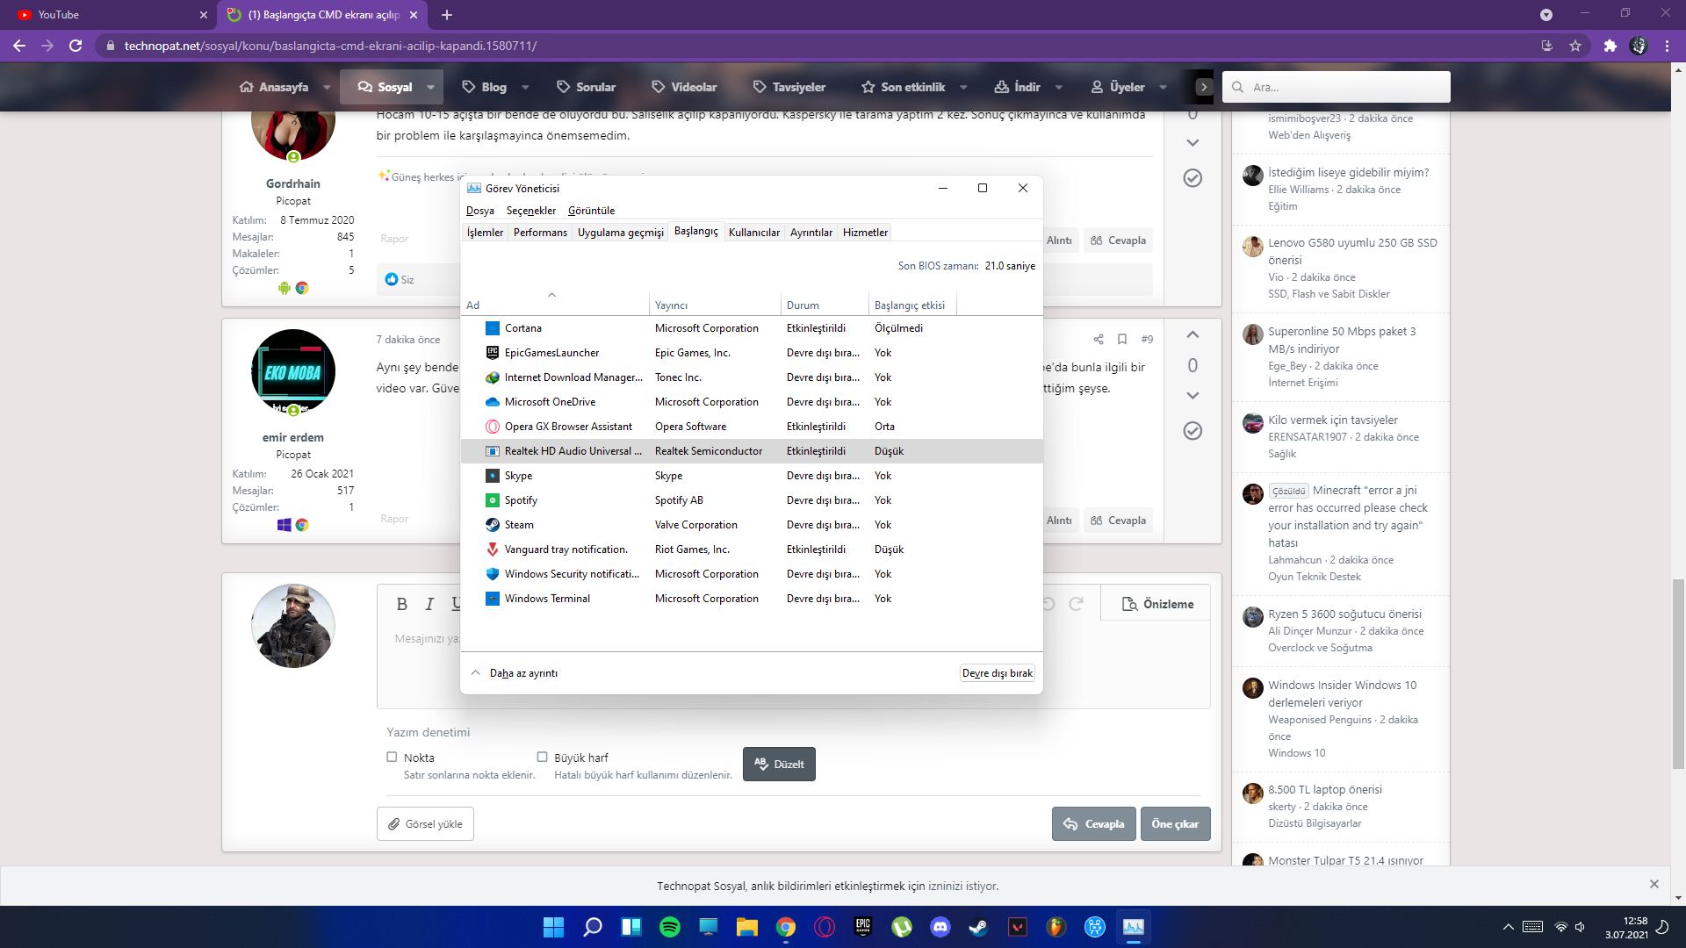The width and height of the screenshot is (1686, 948).
Task: Click the bookmark icon on post #9
Action: pos(1122,340)
